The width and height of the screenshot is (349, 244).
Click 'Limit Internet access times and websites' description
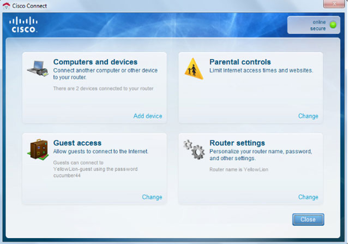tap(261, 70)
